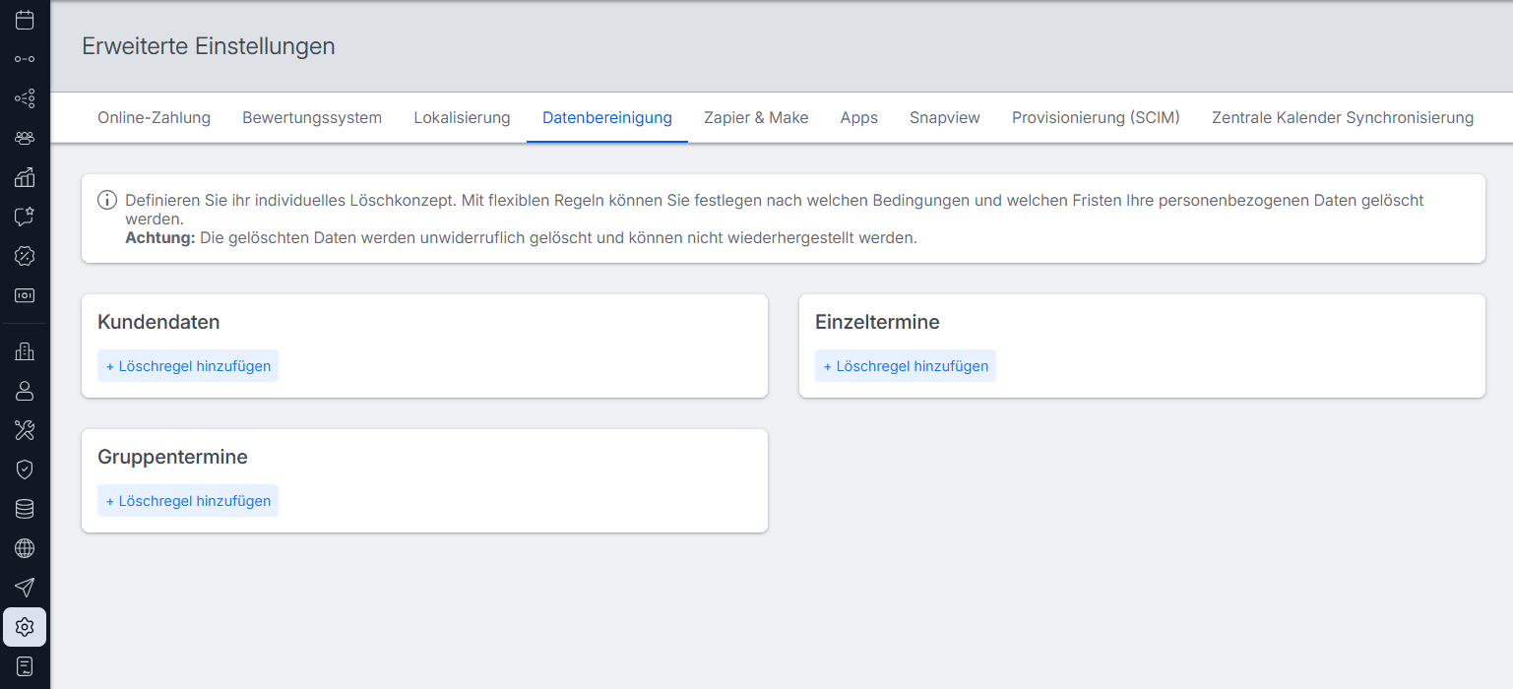
Task: Click the chat bubble with star icon
Action: [25, 217]
